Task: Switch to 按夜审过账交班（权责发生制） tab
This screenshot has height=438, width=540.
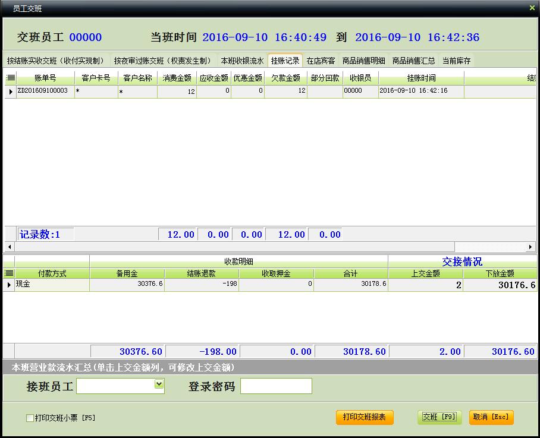Action: (x=162, y=61)
